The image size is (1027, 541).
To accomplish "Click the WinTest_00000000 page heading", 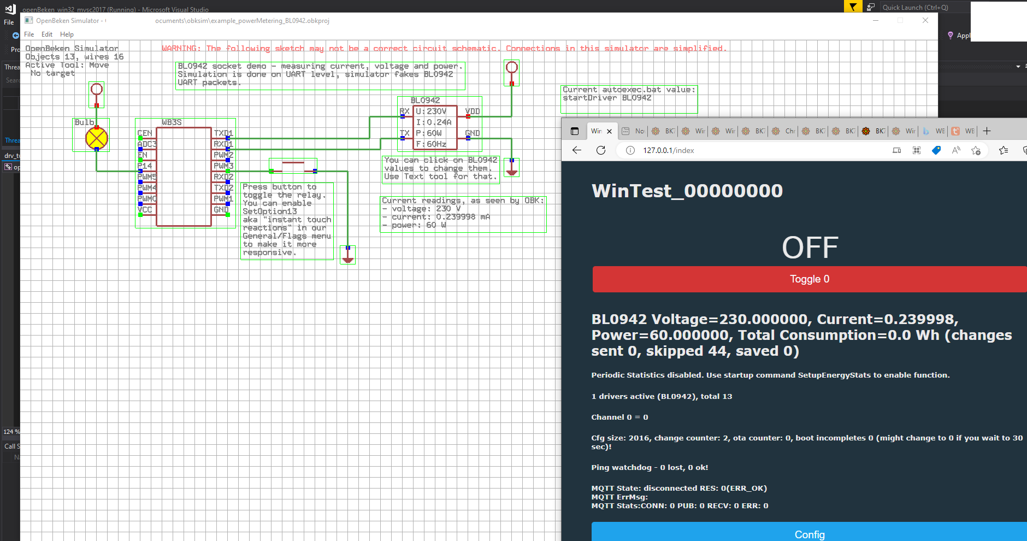I will pyautogui.click(x=687, y=191).
